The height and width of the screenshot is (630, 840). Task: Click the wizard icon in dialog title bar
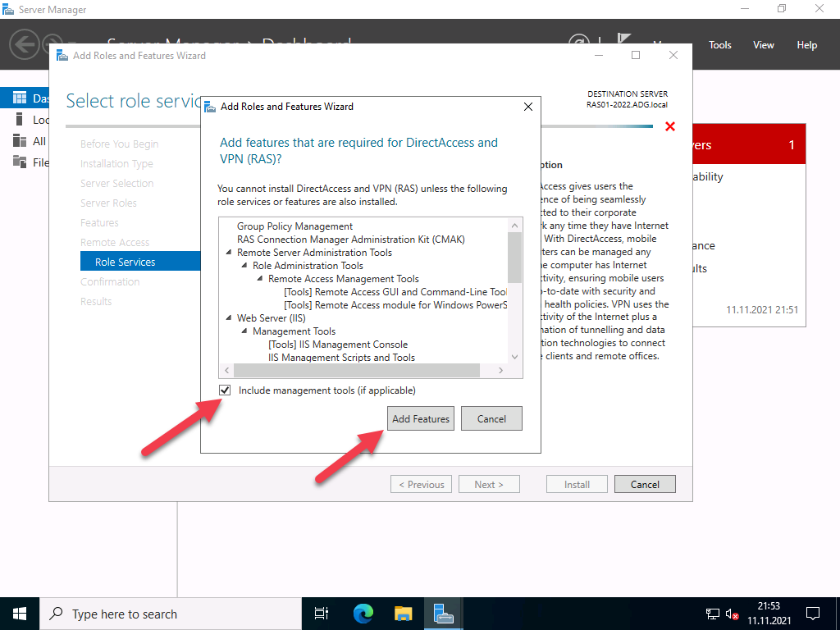click(x=211, y=107)
